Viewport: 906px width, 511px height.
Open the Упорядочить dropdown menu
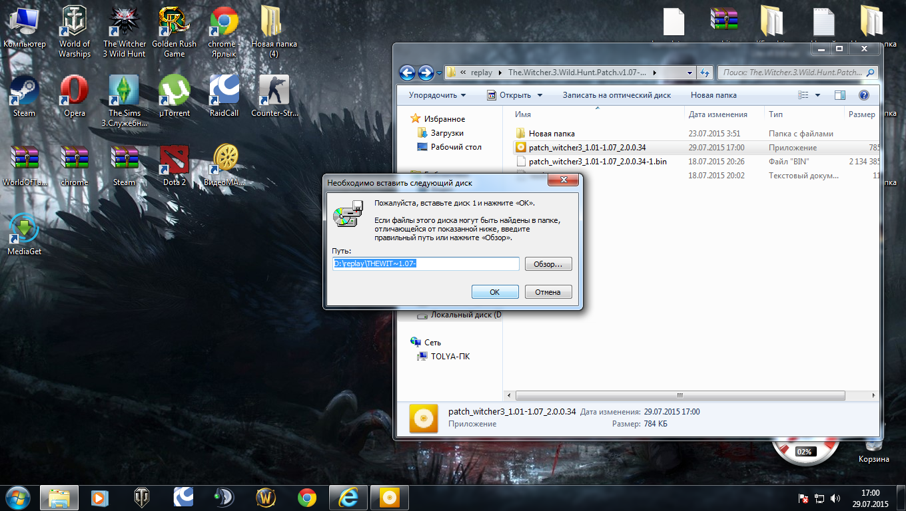click(x=437, y=95)
